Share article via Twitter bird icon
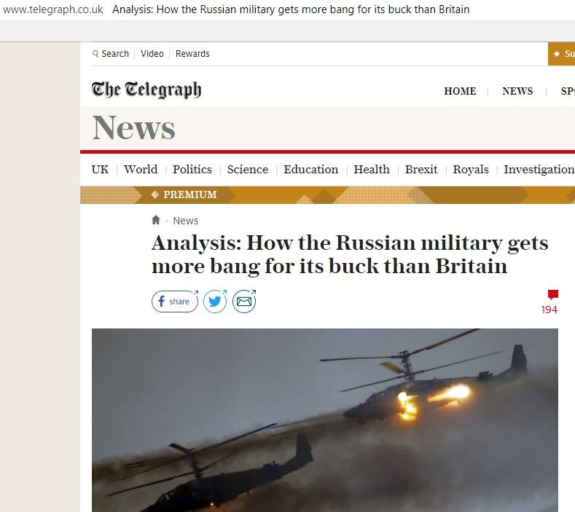Viewport: 575px width, 512px height. pyautogui.click(x=215, y=302)
